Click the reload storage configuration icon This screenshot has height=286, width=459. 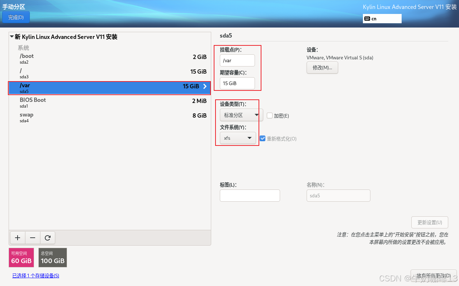point(48,238)
